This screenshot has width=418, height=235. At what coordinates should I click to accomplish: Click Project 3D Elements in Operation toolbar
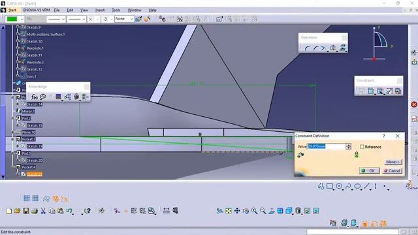pos(343,48)
